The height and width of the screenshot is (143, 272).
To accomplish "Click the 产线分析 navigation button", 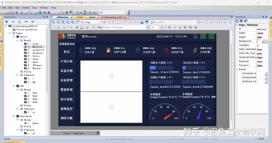I will [66, 61].
